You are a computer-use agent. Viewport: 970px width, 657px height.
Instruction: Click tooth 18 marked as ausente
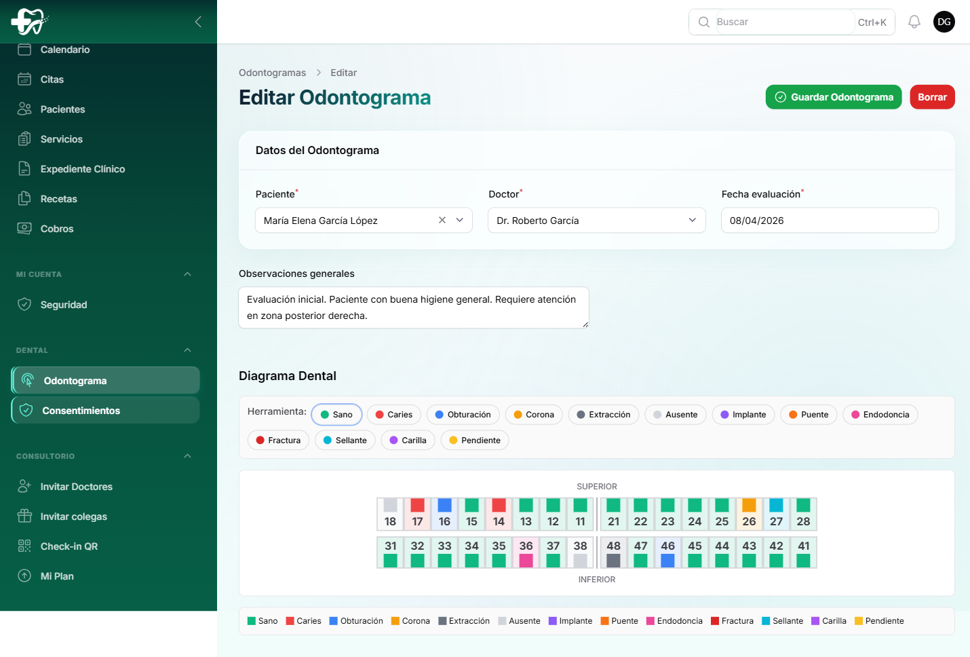click(x=391, y=514)
